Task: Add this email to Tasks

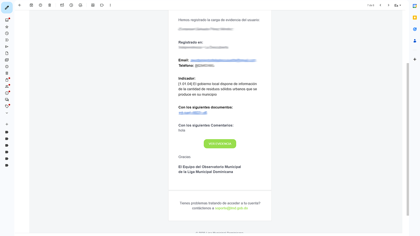Action: point(80,5)
